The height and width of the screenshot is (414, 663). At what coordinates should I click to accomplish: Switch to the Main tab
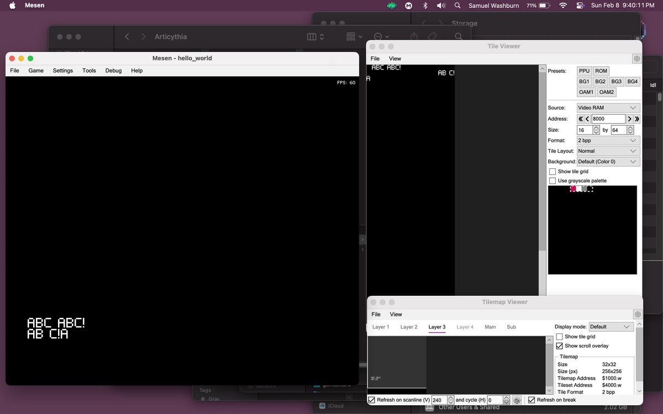coord(490,327)
